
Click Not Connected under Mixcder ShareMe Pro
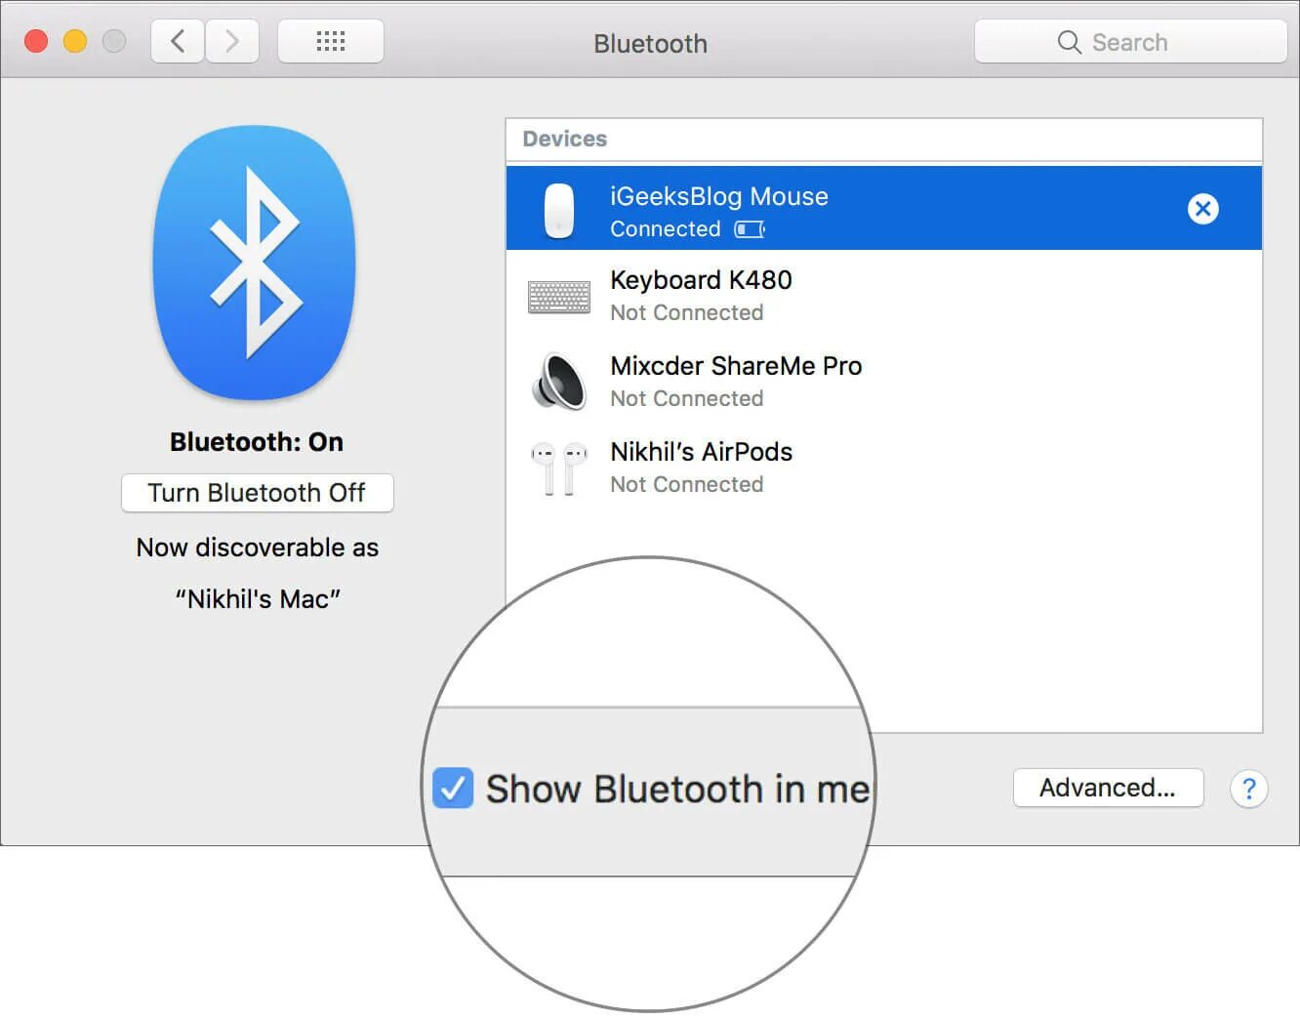click(x=687, y=399)
